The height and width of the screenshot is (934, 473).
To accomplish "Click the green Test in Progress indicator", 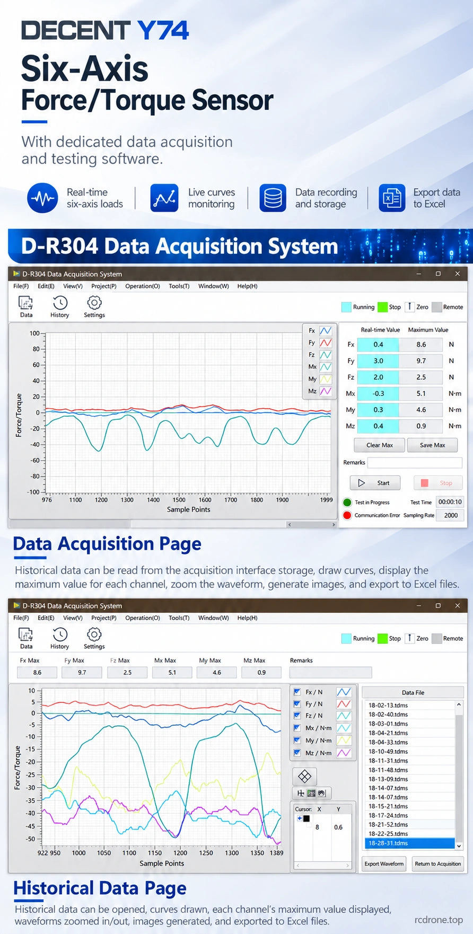I will [347, 502].
